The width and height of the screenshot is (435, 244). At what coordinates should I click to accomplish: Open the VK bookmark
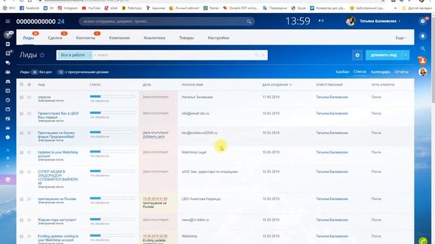[48, 8]
